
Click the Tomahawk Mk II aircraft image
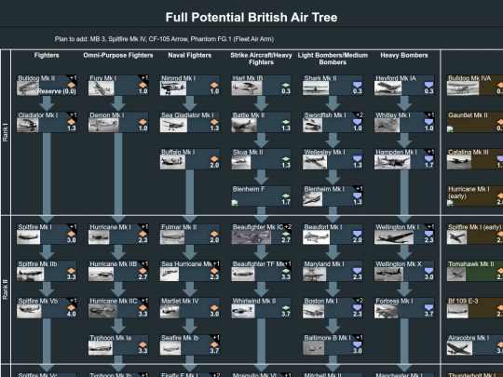(456, 275)
